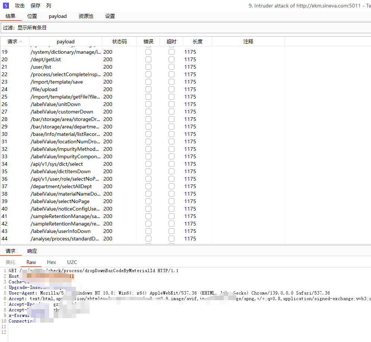Toggle 超时 checkbox for request 30
The width and height of the screenshot is (371, 342).
(172, 134)
